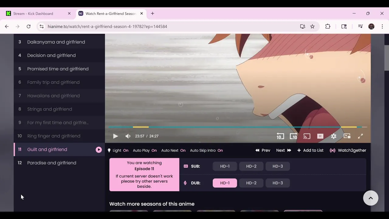Enable picture-in-picture mode
389x219 pixels.
(347, 136)
